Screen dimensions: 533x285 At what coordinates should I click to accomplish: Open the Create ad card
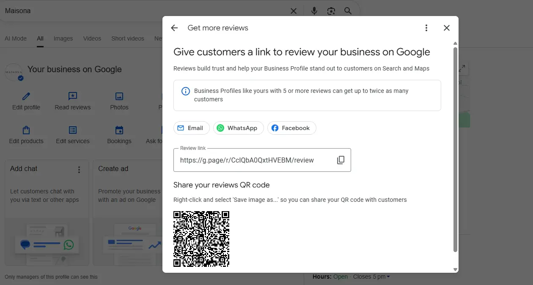(x=127, y=213)
